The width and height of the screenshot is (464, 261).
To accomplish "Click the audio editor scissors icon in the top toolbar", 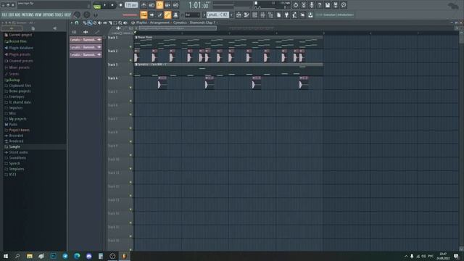I will (x=304, y=5).
